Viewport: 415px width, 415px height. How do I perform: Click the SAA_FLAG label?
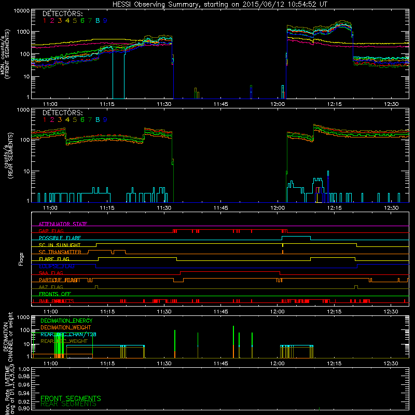[51, 273]
